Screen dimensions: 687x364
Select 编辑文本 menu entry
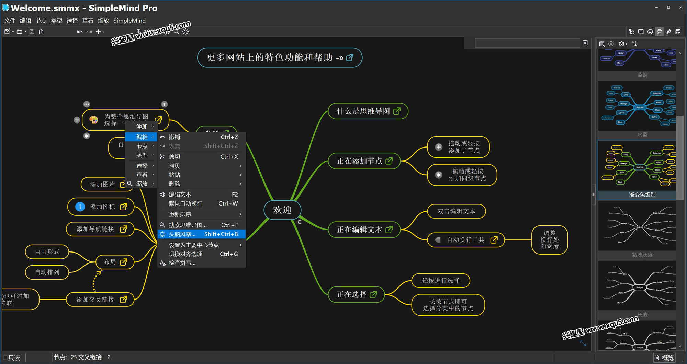tap(201, 195)
